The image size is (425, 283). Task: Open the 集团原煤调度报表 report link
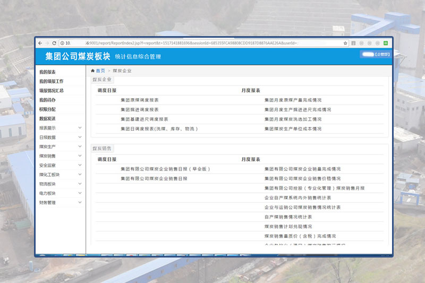[x=140, y=100]
